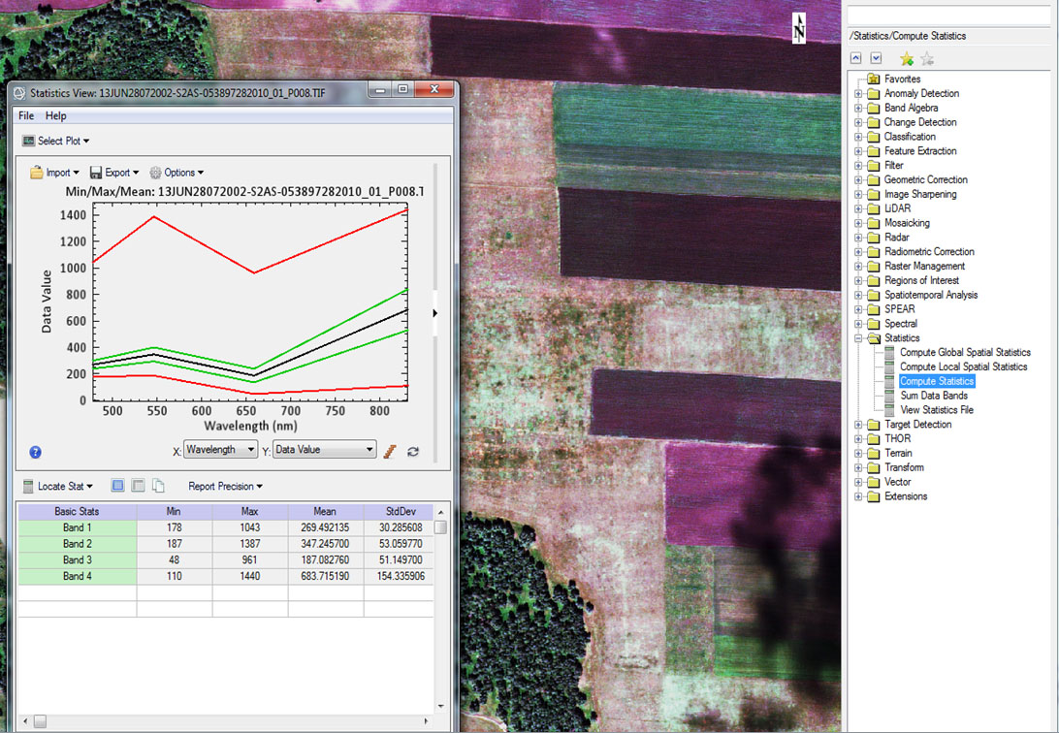Select the first blue table-view toggle icon
This screenshot has width=1059, height=733.
point(117,486)
